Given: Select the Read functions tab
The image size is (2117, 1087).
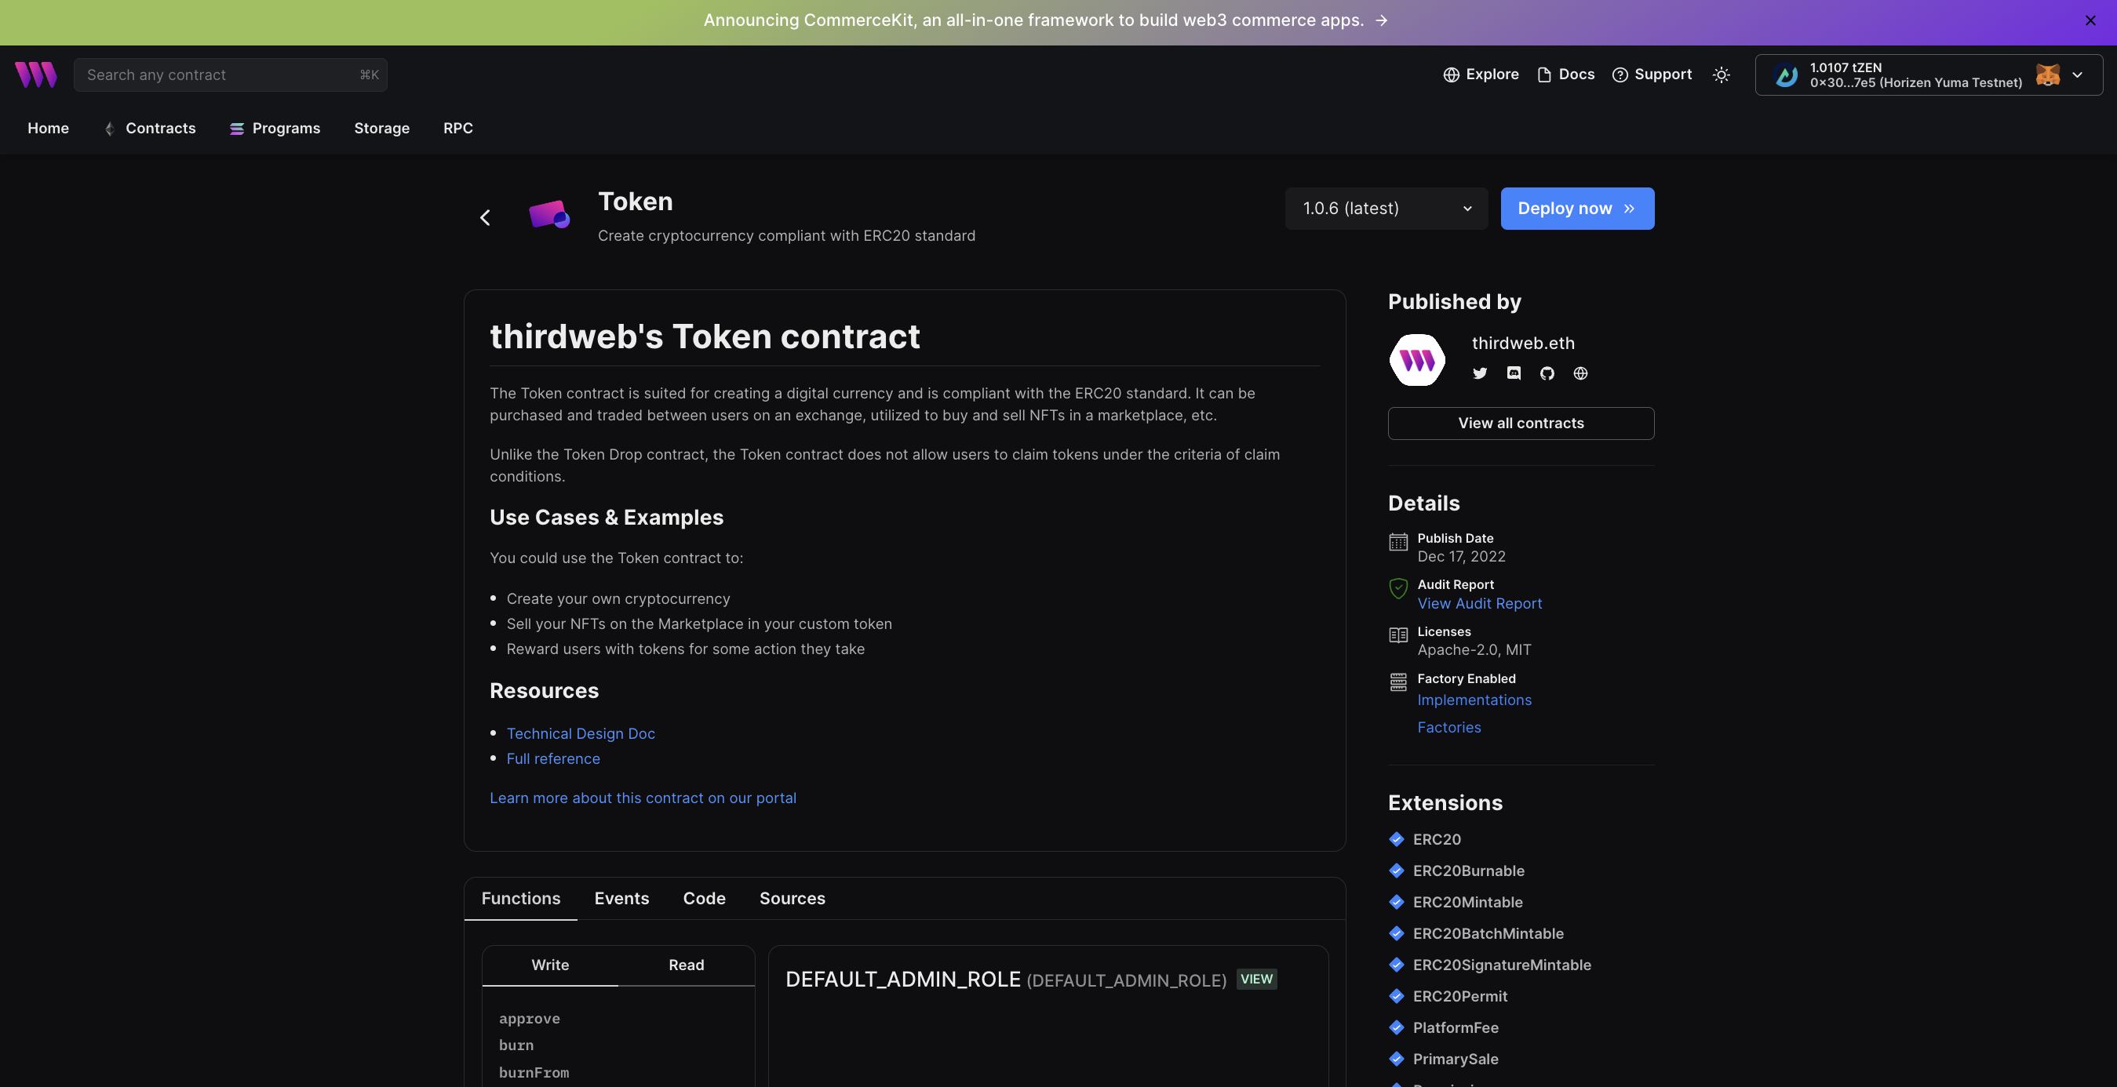Looking at the screenshot, I should [x=687, y=965].
